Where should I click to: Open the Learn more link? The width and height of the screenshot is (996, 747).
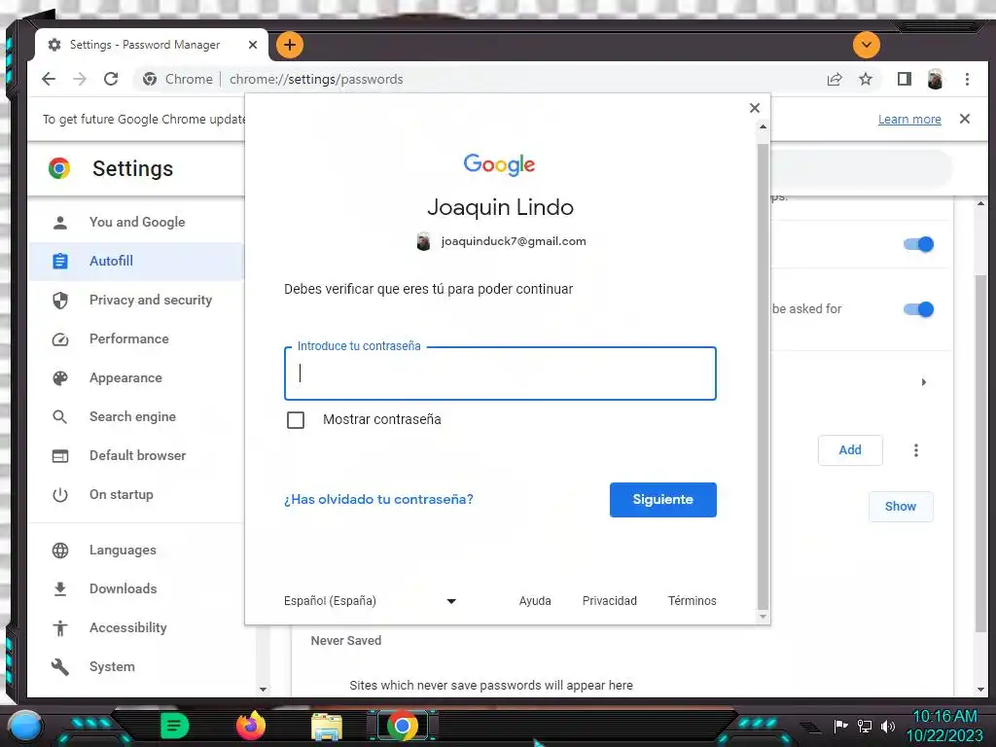point(909,120)
